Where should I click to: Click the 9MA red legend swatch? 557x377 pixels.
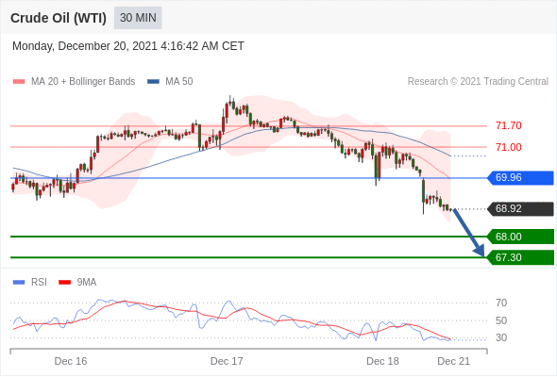(64, 283)
